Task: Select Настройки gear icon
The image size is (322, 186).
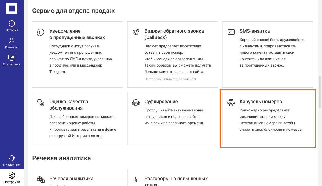Action: tap(12, 178)
